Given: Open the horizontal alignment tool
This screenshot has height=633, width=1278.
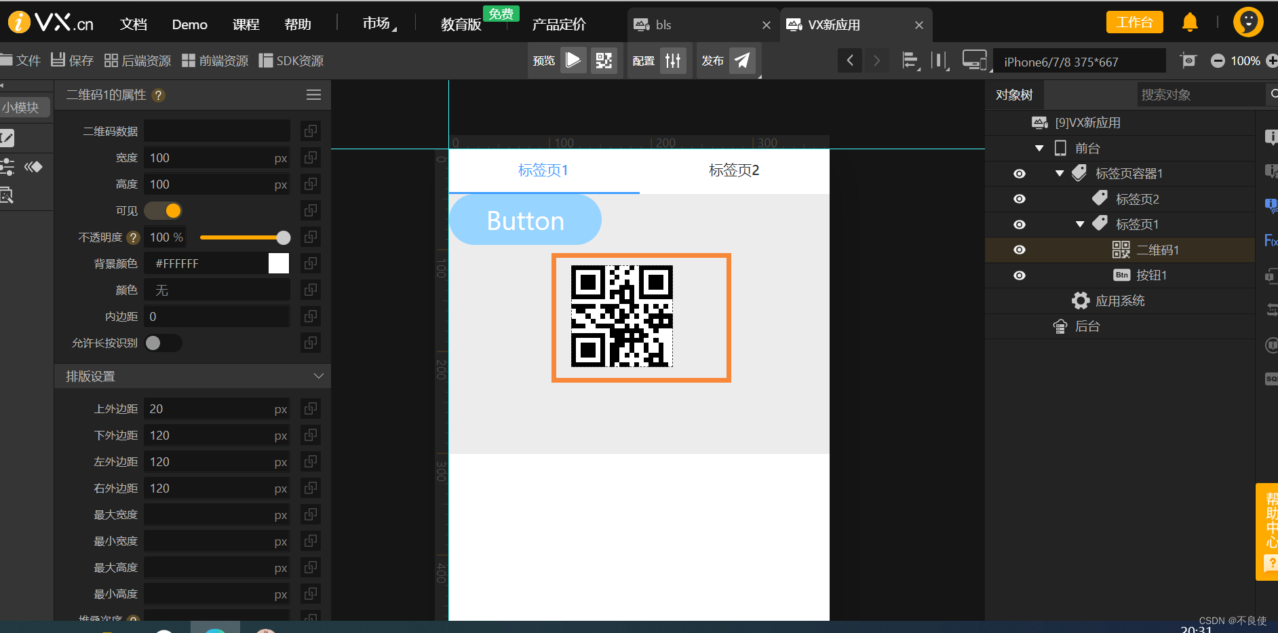Looking at the screenshot, I should point(910,61).
